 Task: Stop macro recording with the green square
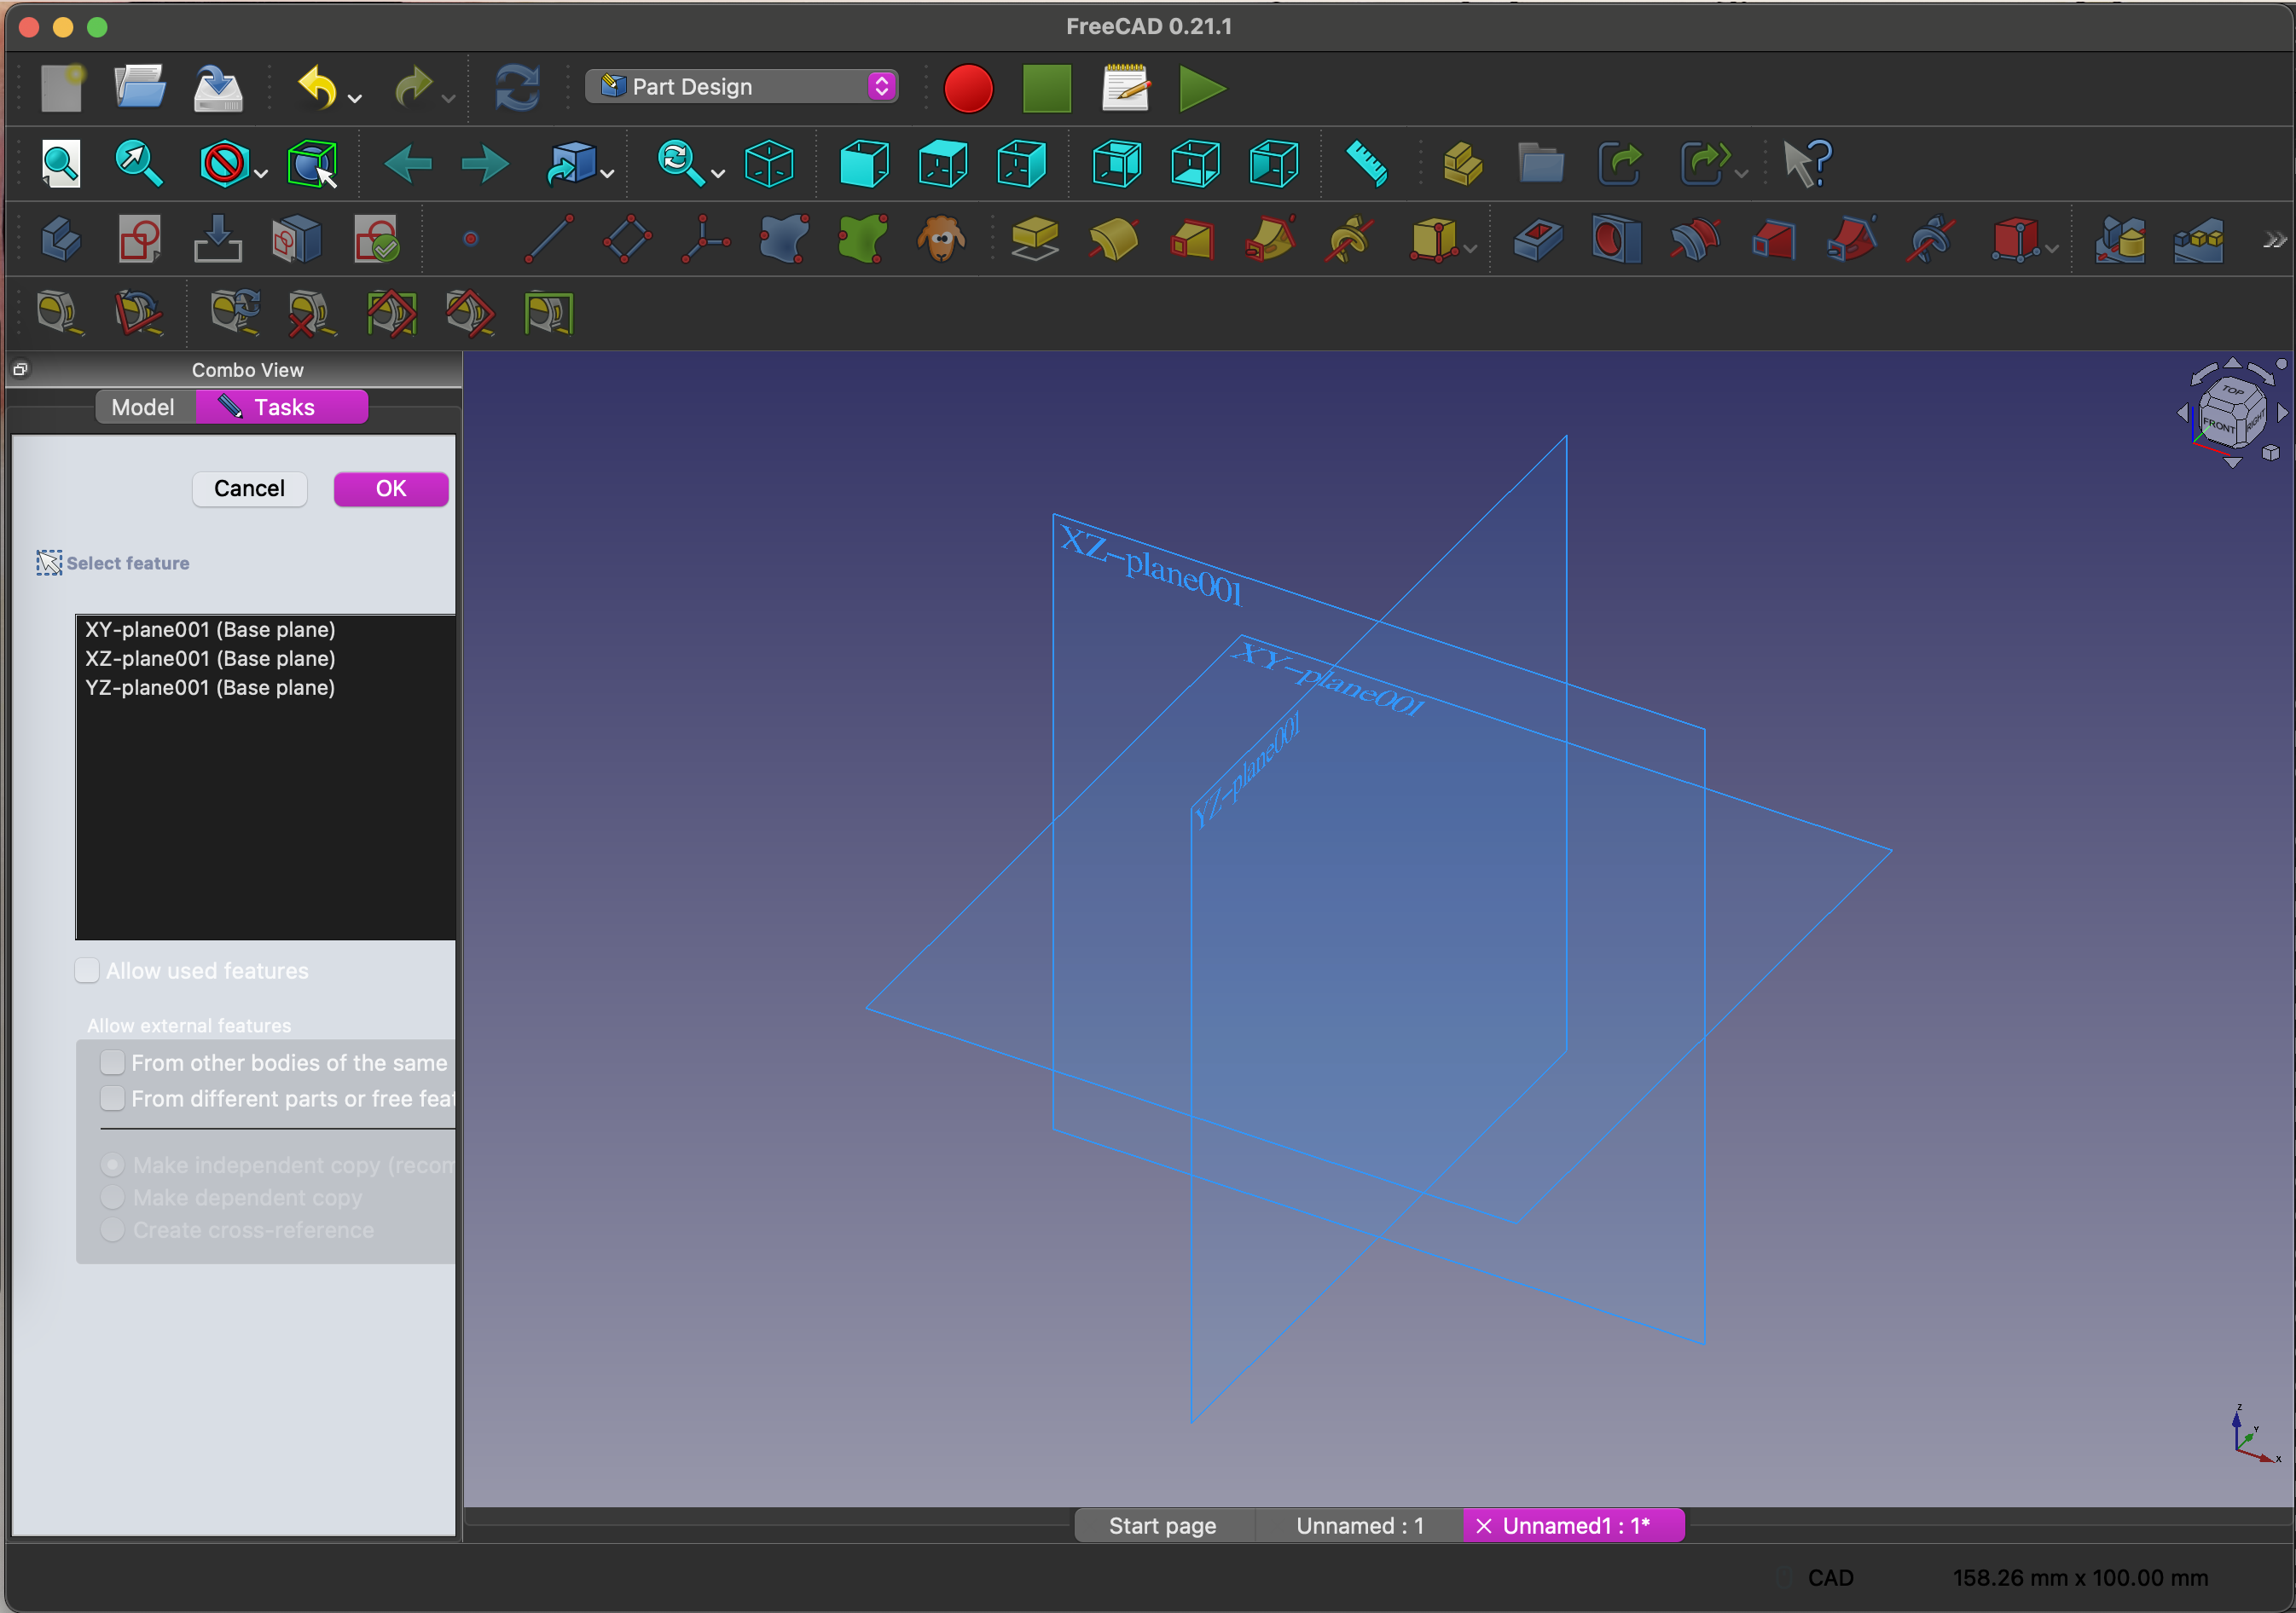coord(1047,88)
